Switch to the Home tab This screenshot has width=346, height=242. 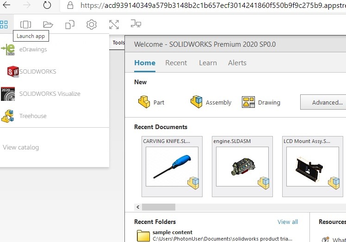click(145, 63)
